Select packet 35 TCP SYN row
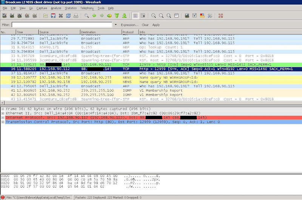Screen dimensions: 302x200 tap(151, 65)
